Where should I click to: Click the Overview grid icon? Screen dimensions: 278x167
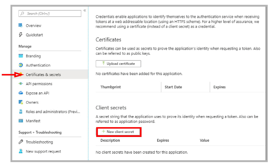tap(21, 25)
